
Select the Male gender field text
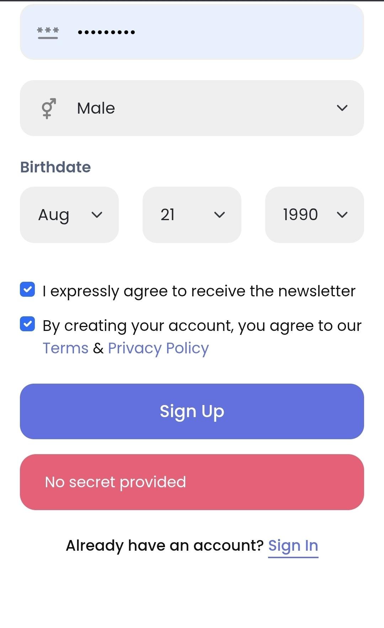coord(96,108)
